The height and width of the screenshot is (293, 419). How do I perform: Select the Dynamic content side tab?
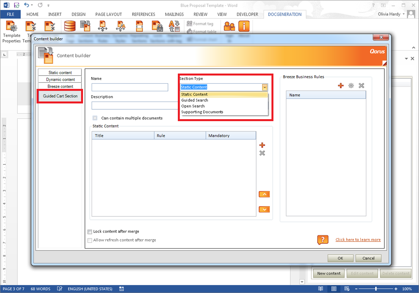point(60,79)
